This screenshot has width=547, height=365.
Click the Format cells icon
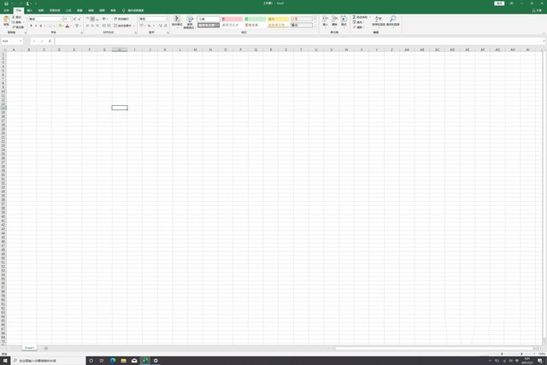tap(344, 21)
